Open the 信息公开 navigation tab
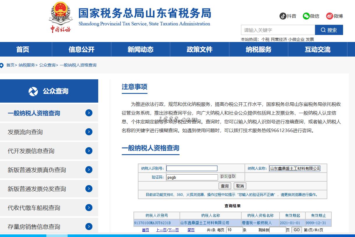The width and height of the screenshot is (355, 237). [x=82, y=49]
